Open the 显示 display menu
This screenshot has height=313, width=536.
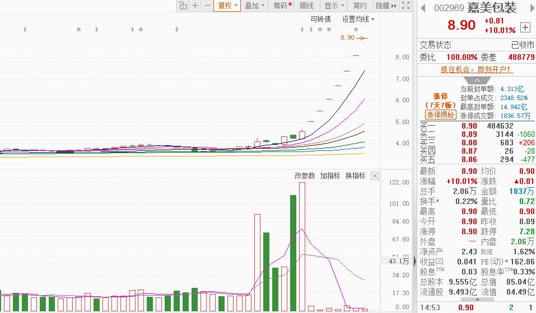[x=334, y=6]
